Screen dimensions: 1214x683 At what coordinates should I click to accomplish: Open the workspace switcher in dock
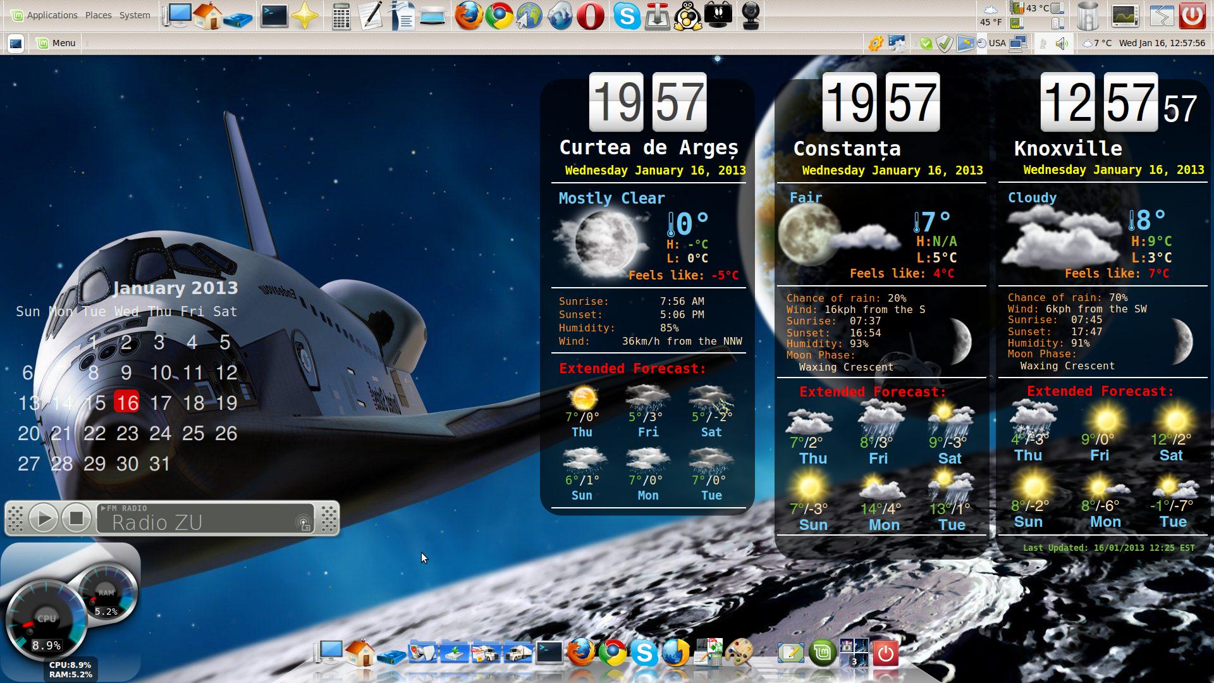click(x=854, y=652)
